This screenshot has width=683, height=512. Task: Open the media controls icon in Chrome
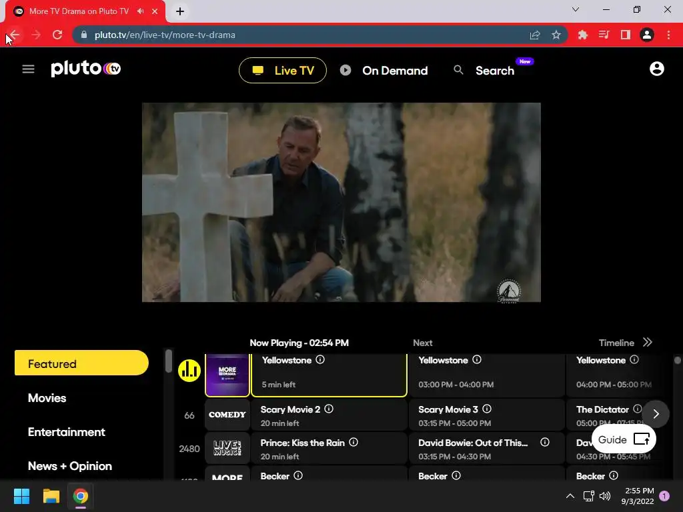coord(604,35)
